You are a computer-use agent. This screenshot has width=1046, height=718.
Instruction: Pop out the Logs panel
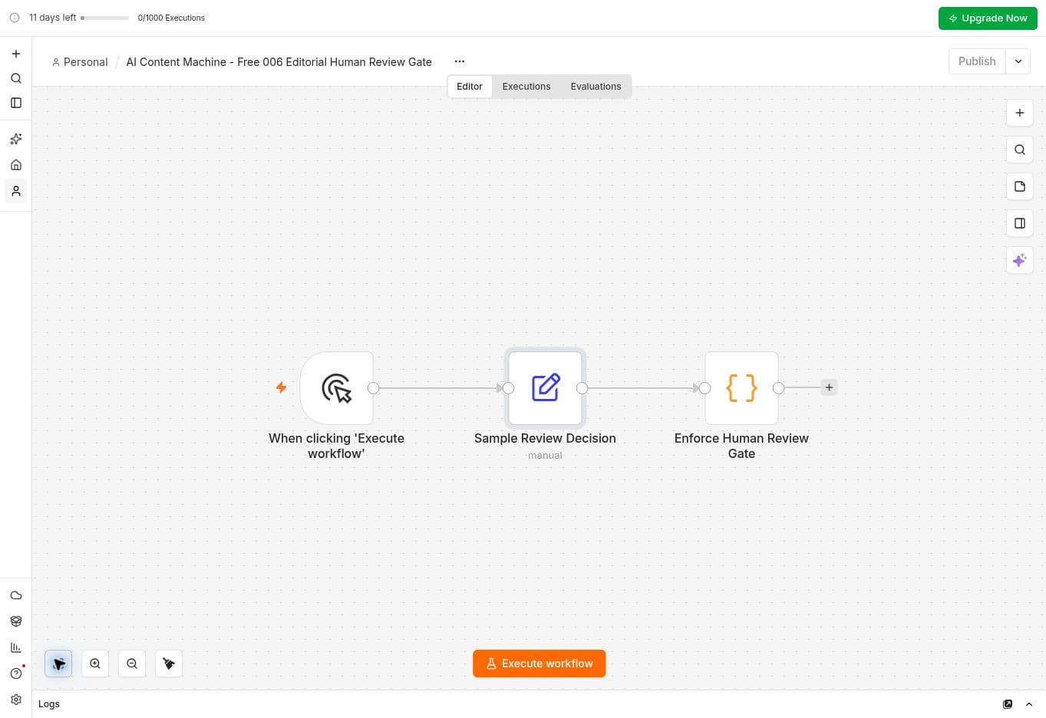click(x=1008, y=704)
